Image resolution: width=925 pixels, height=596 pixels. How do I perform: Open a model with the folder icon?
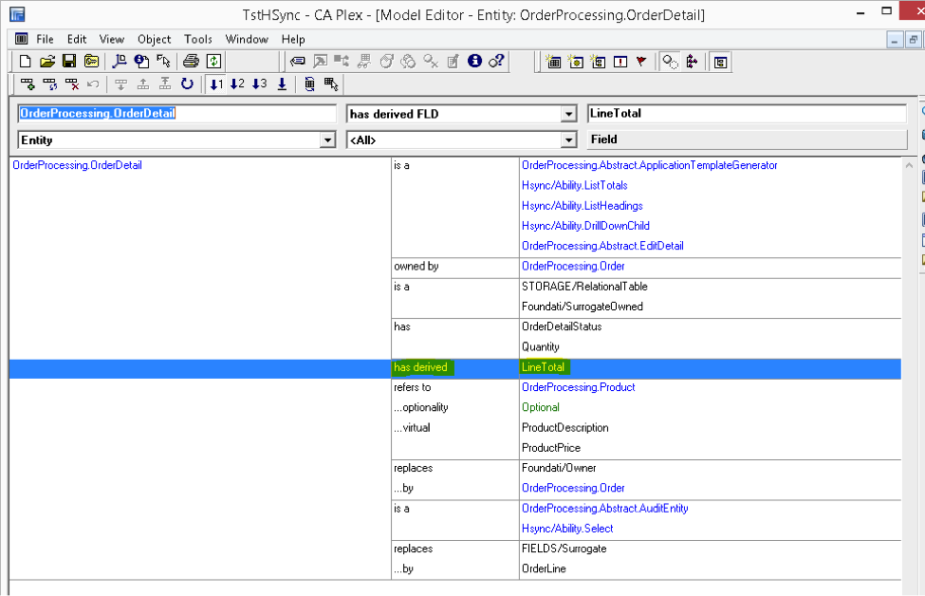click(x=47, y=61)
